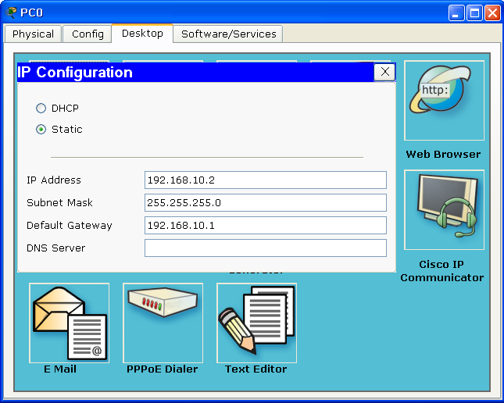Launch Cisco IP Communicator
504x403 pixels.
tap(444, 209)
